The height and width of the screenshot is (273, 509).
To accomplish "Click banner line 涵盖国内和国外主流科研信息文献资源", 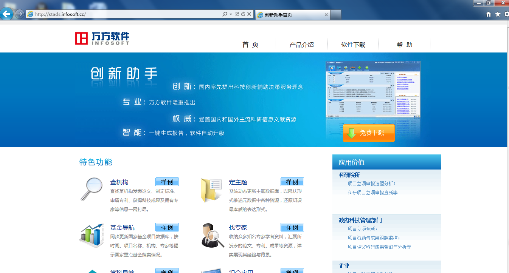I will (x=248, y=119).
